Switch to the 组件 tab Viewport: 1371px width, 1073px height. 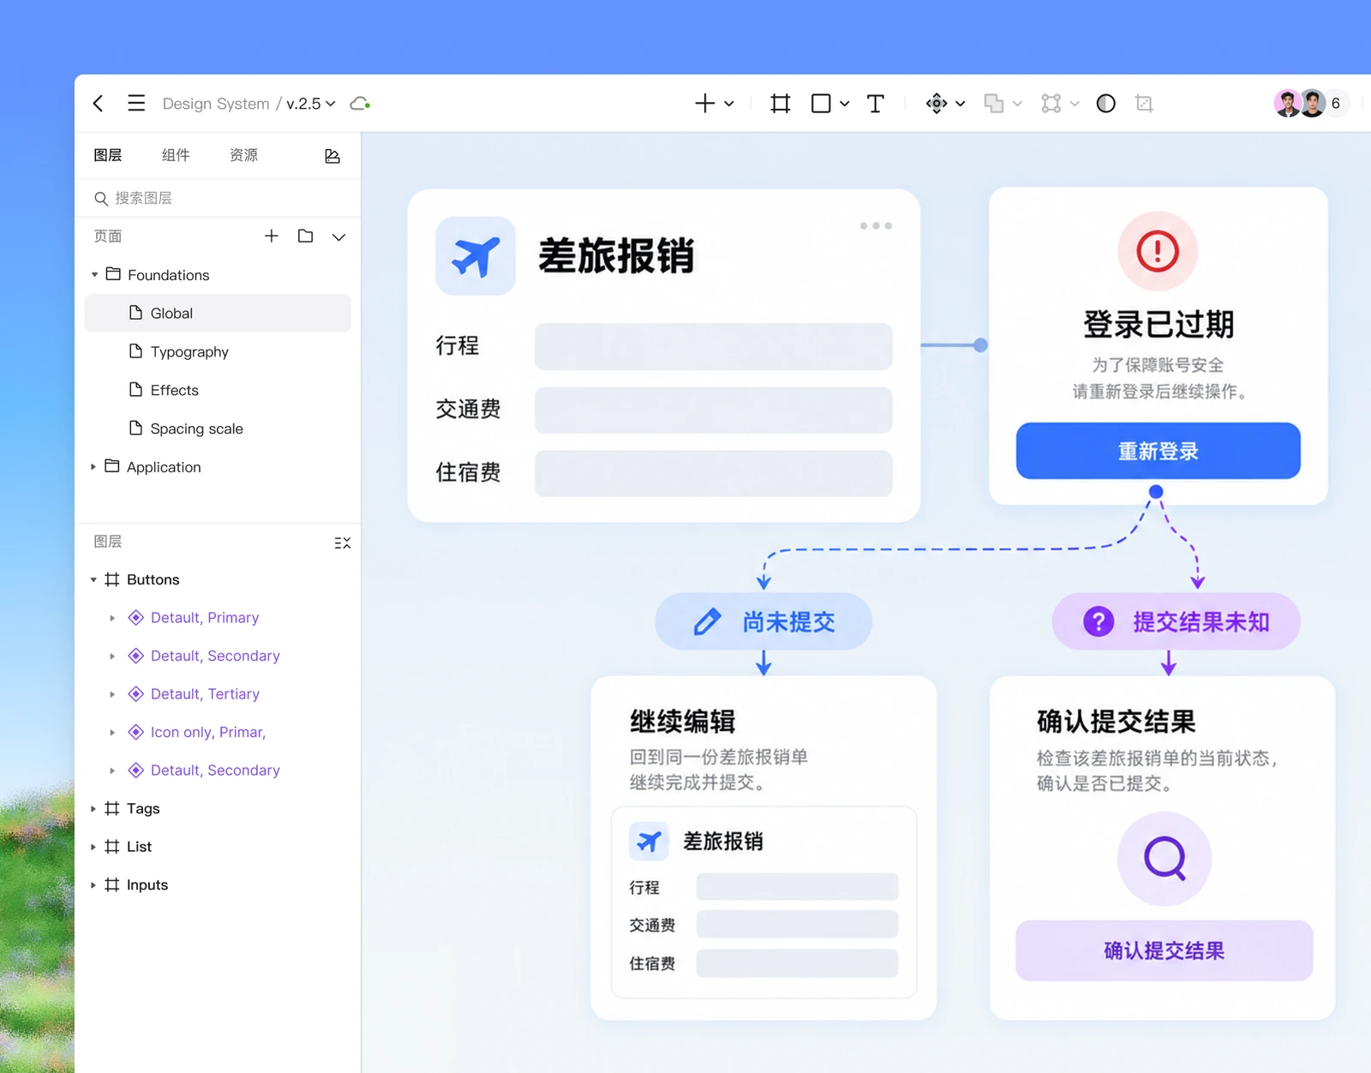[x=176, y=155]
